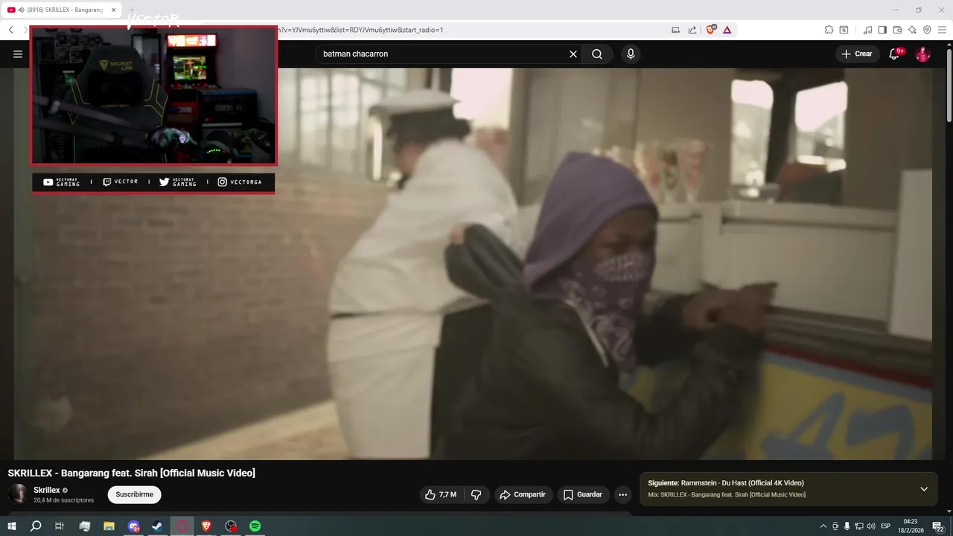The width and height of the screenshot is (953, 536).
Task: Open the tab search icon in toolbar
Action: (844, 30)
